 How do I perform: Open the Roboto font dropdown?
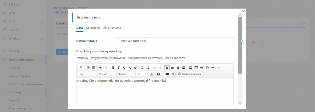point(126,74)
